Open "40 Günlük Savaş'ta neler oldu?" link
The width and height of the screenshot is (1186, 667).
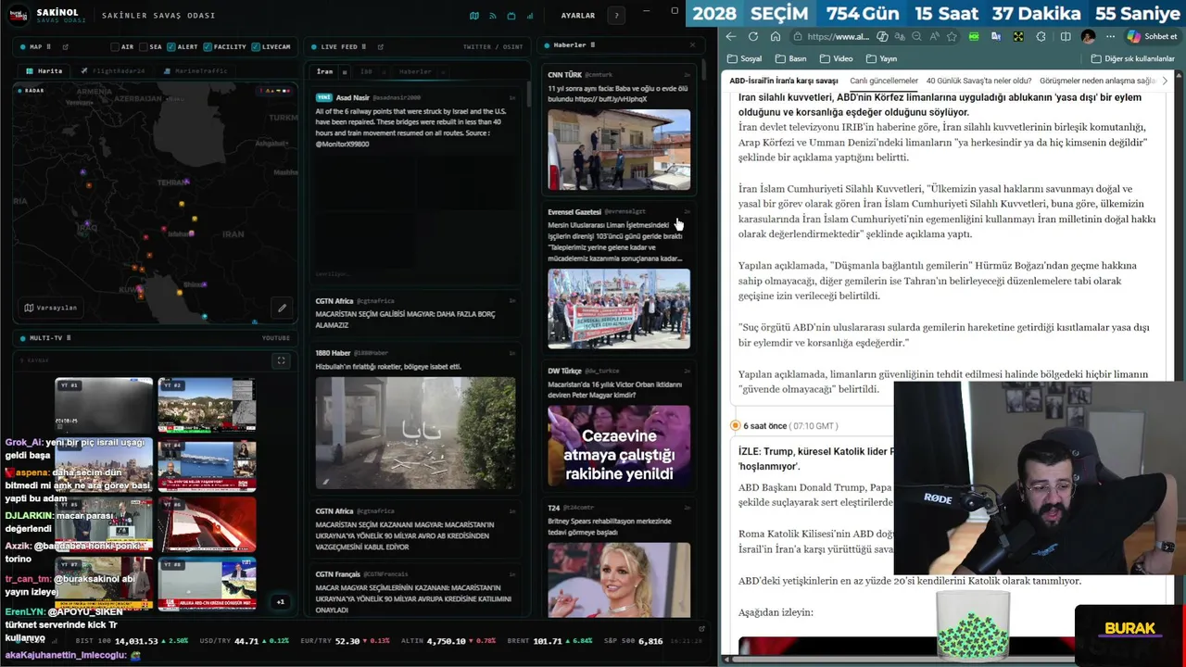point(979,81)
